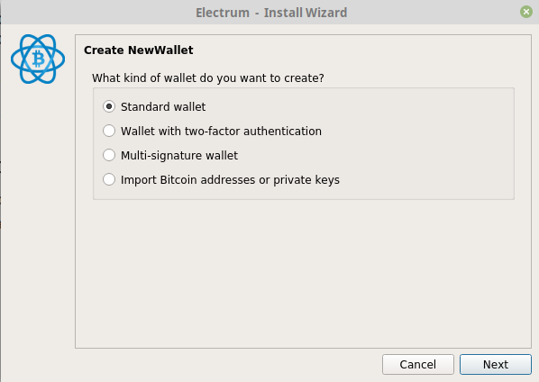539x382 pixels.
Task: Select the Multi-signature wallet radio button
Action: [109, 155]
